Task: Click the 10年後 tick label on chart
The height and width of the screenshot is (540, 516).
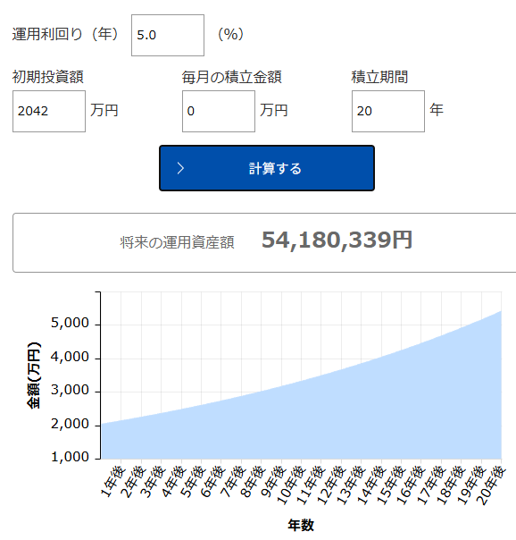Action: 291,485
